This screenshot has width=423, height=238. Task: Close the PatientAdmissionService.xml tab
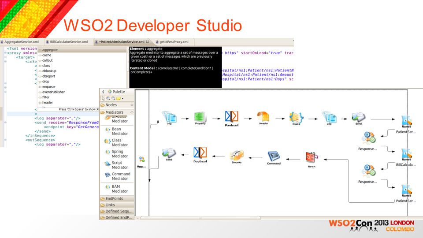tap(147, 42)
